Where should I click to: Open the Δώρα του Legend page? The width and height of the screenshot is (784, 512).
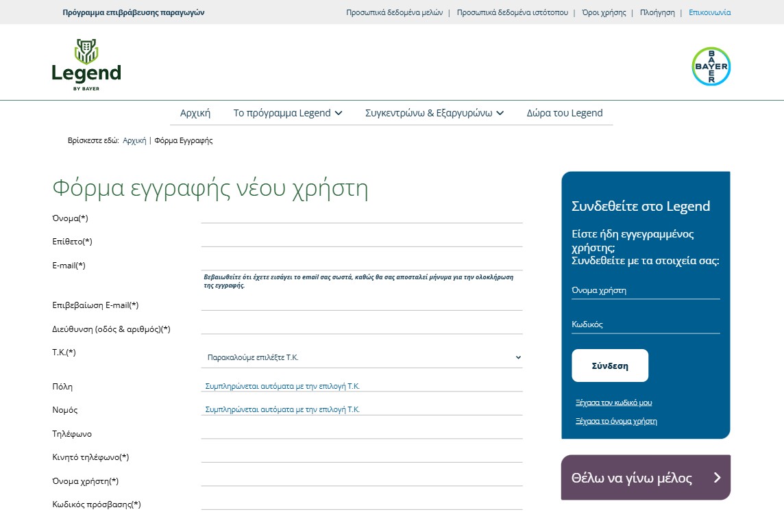[x=564, y=113]
